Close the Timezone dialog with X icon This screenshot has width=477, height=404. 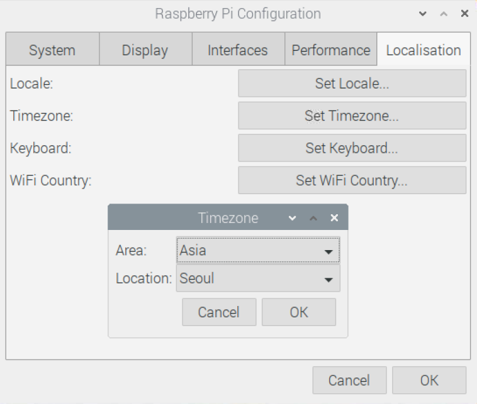tap(334, 218)
